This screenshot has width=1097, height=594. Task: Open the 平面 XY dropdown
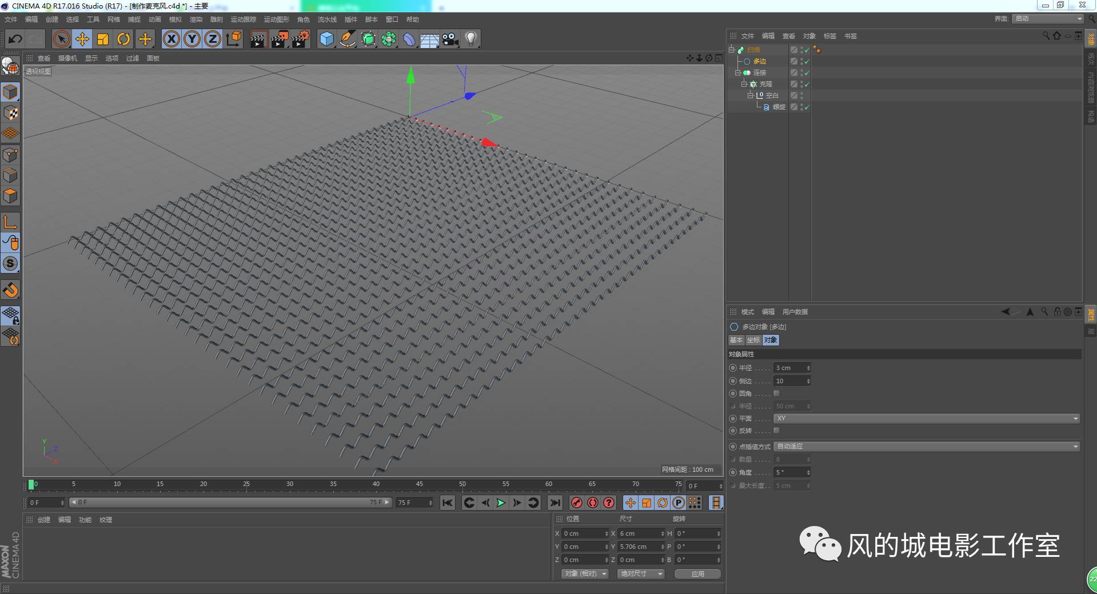(926, 418)
